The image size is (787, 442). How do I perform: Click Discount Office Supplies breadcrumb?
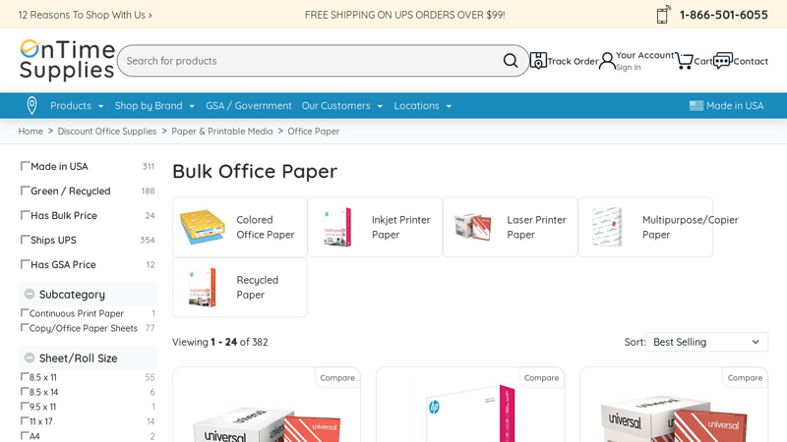tap(107, 132)
